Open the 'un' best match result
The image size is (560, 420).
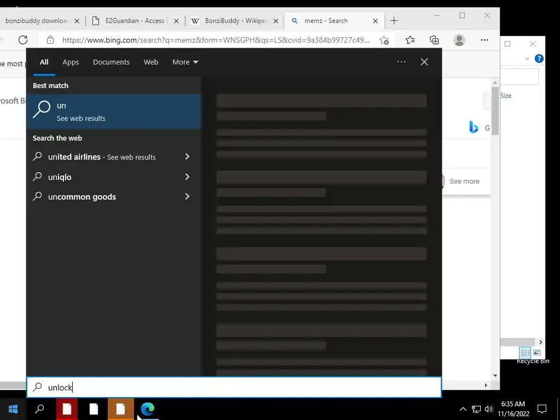coord(114,112)
